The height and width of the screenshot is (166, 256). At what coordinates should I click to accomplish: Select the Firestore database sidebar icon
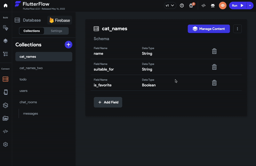pos(5,79)
